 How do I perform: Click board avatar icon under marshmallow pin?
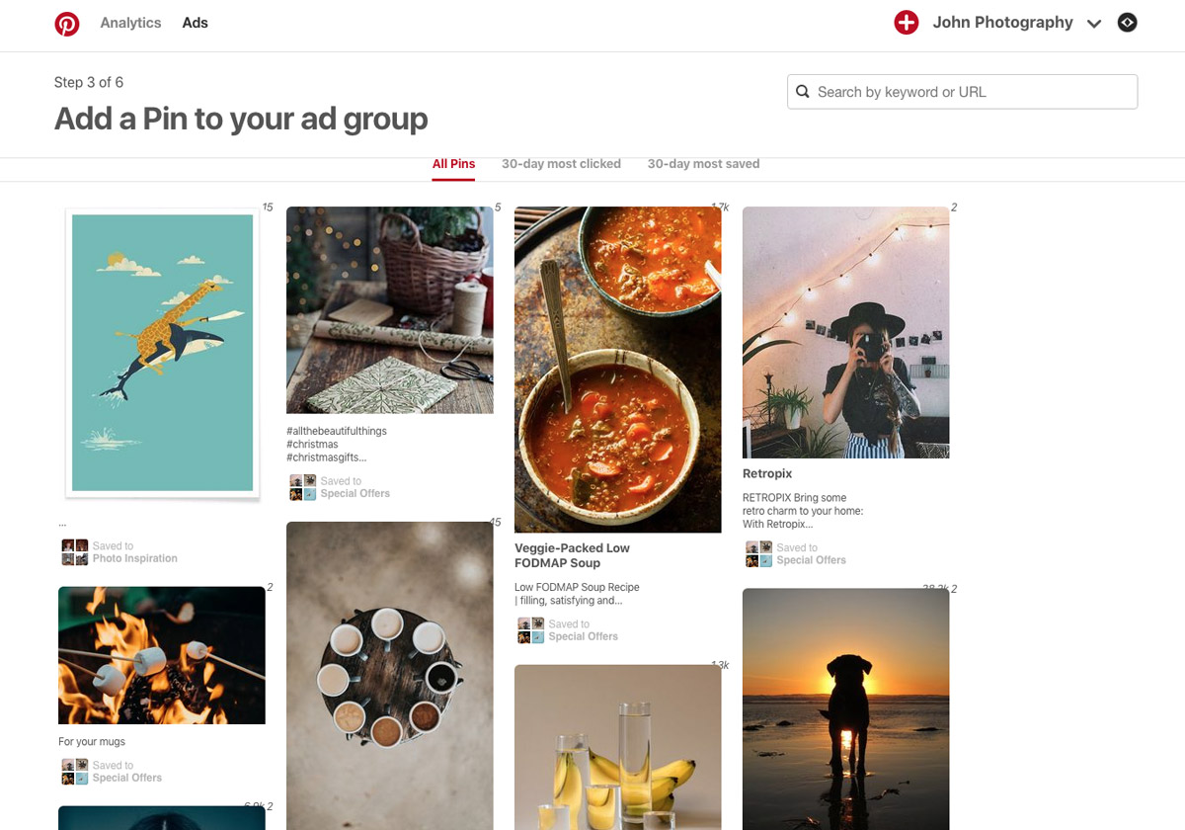pyautogui.click(x=75, y=772)
